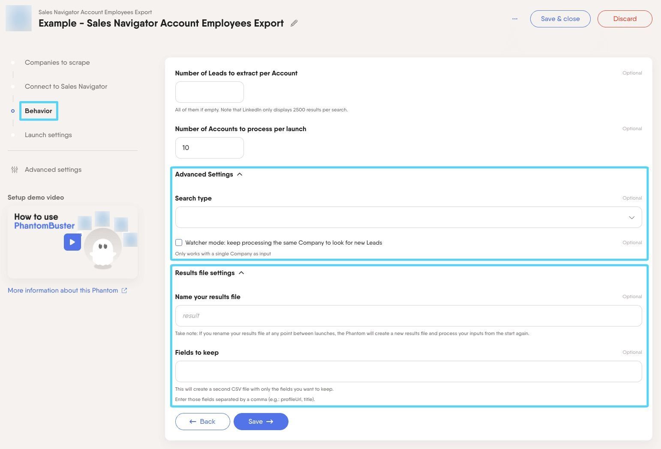
Task: Focus the Number of Accounts per launch field
Action: pyautogui.click(x=210, y=148)
